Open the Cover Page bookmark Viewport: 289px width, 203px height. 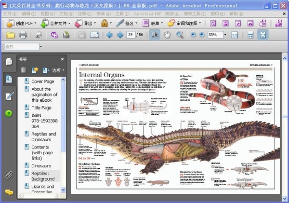(42, 81)
